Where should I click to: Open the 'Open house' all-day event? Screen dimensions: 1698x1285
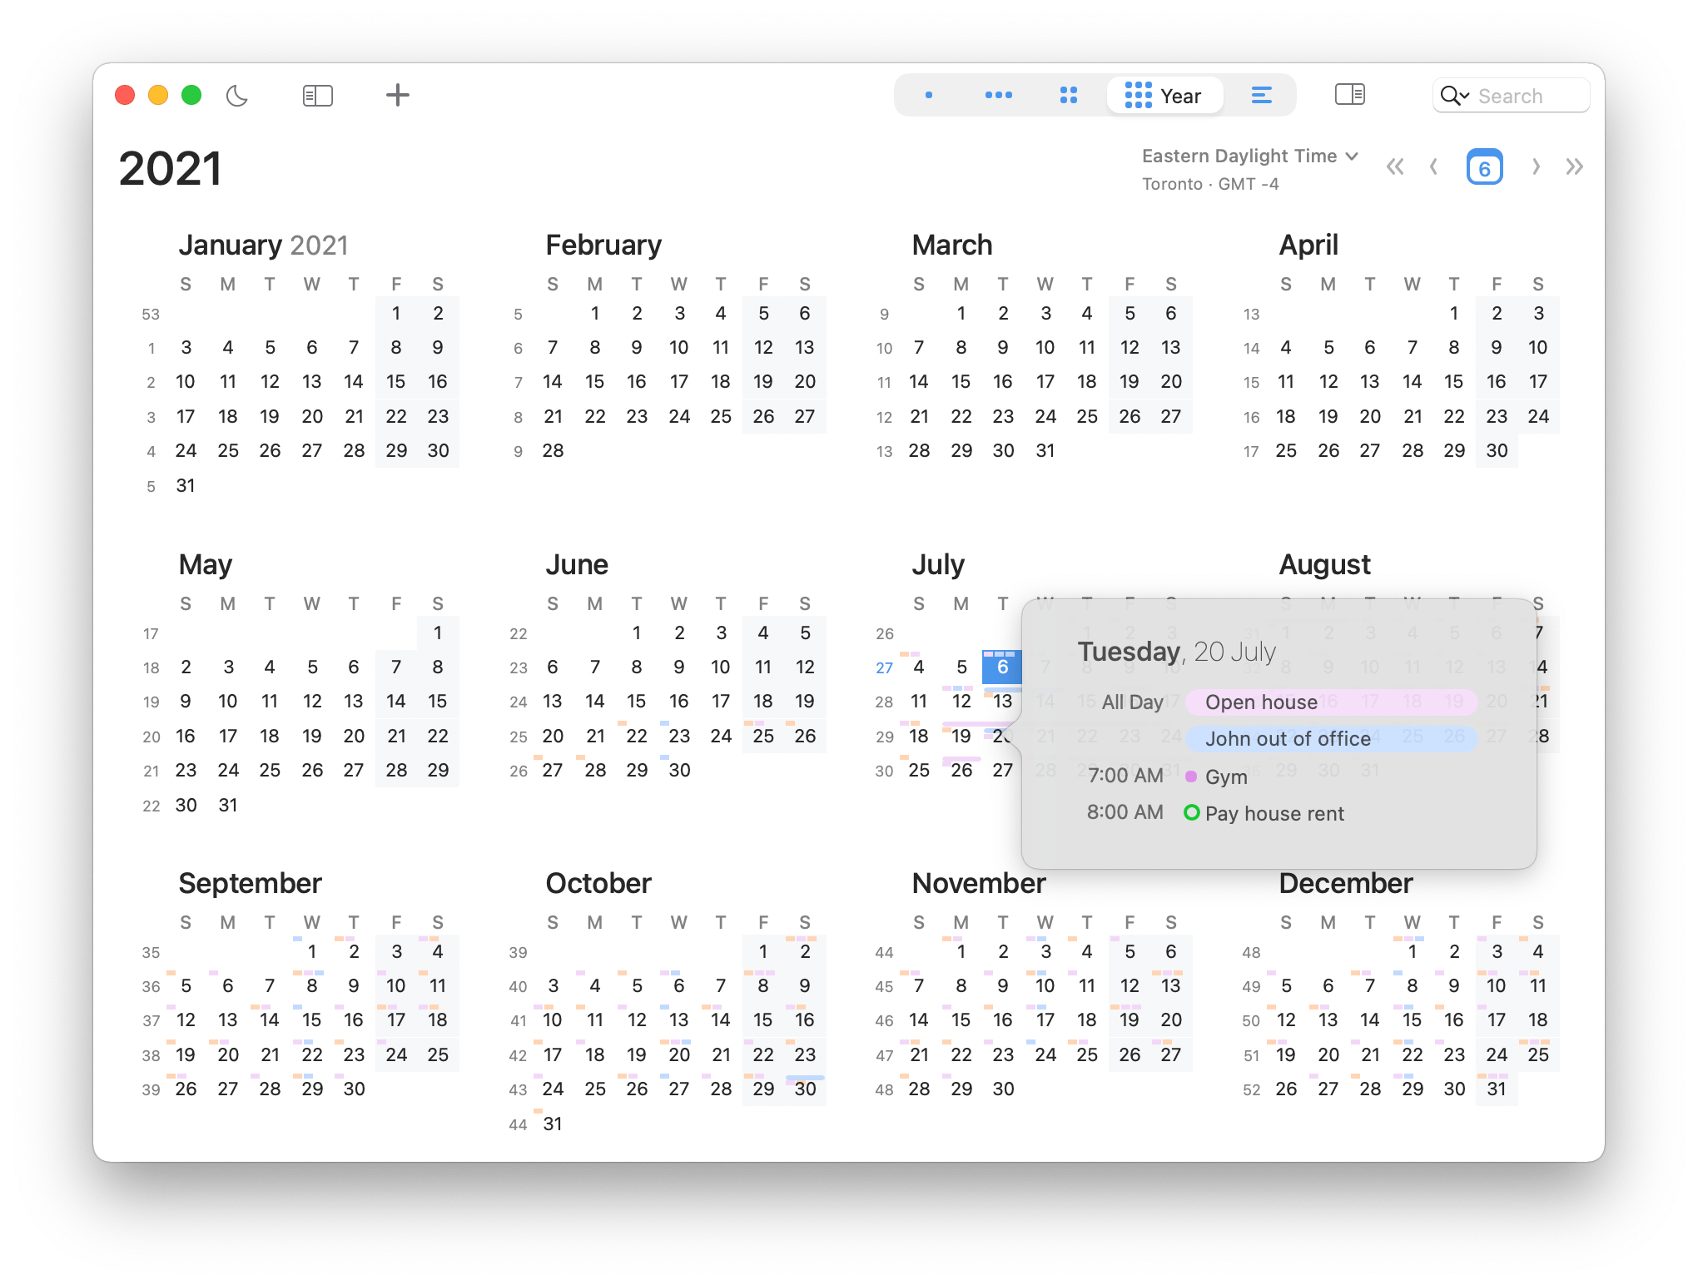point(1330,702)
